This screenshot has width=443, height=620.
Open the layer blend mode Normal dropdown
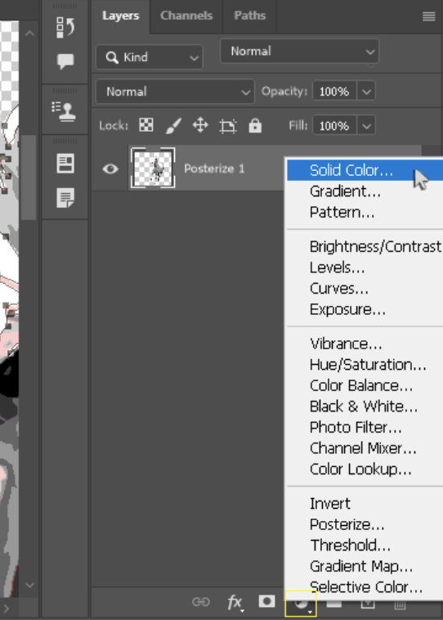click(175, 92)
